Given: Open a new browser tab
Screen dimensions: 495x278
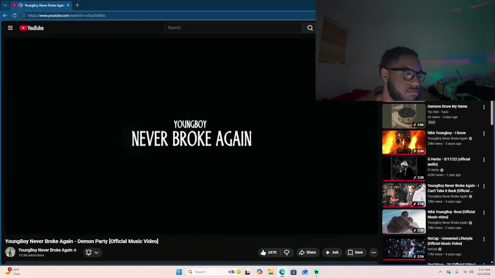Looking at the screenshot, I should tap(77, 5).
